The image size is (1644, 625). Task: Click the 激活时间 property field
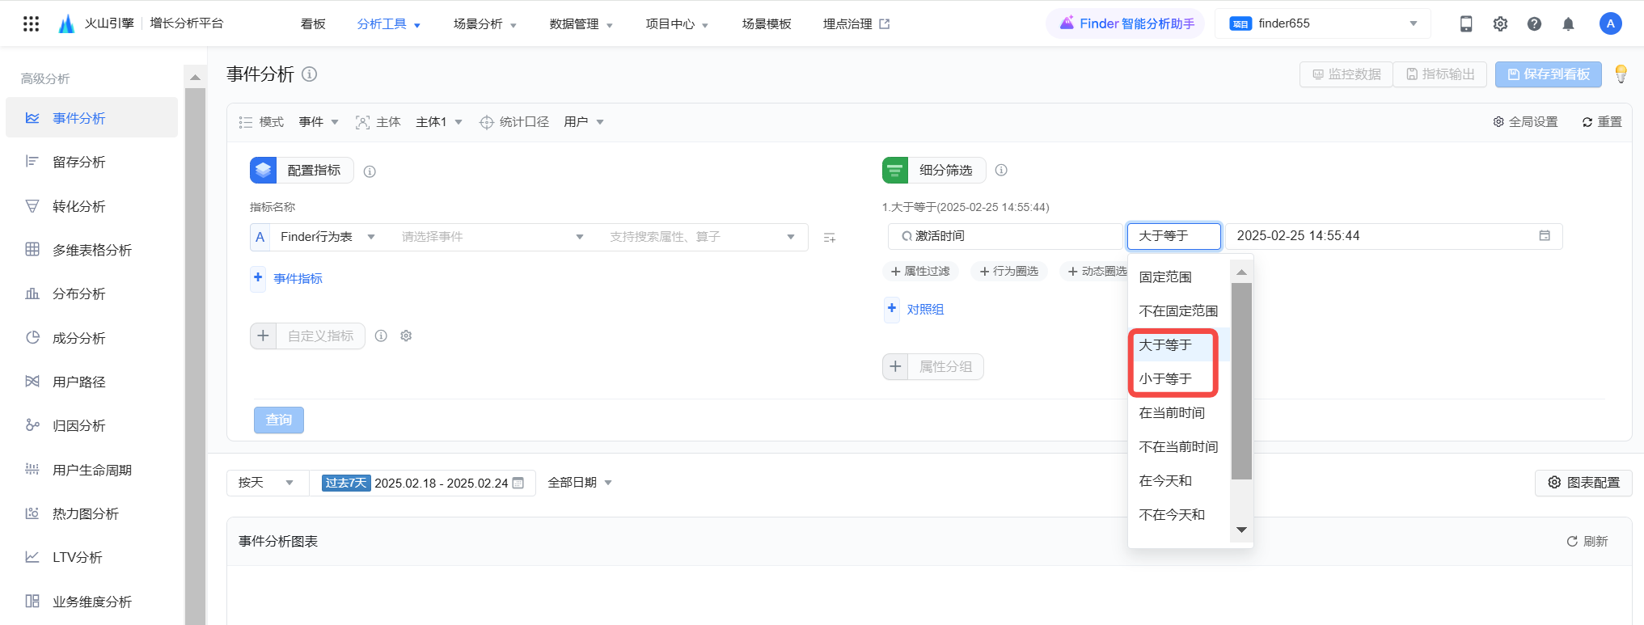(x=1004, y=236)
